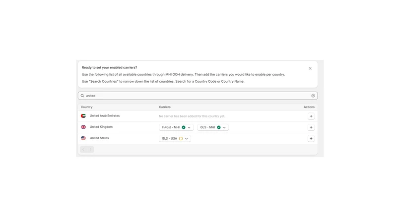Click the United Kingdom flag
397x223 pixels.
click(83, 127)
